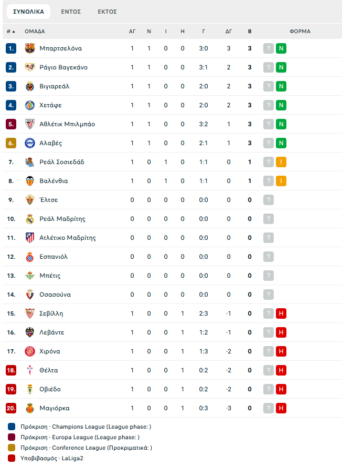Click the Mallorca (Μαγιόρκα) crest icon
This screenshot has width=342, height=466.
tap(29, 408)
